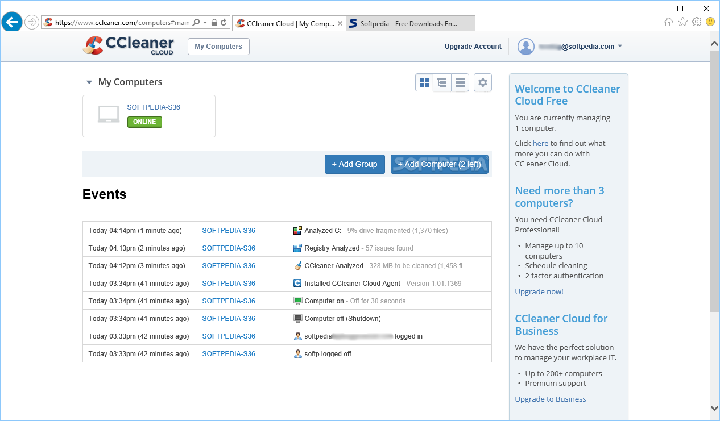Click the CCleaner Cloud logo
This screenshot has height=421, width=720.
pos(129,46)
